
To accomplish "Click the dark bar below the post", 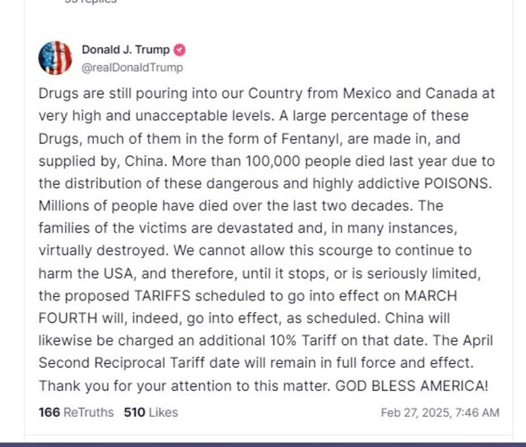I will click(x=263, y=444).
